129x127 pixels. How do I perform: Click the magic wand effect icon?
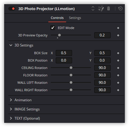pyautogui.click(x=101, y=9)
